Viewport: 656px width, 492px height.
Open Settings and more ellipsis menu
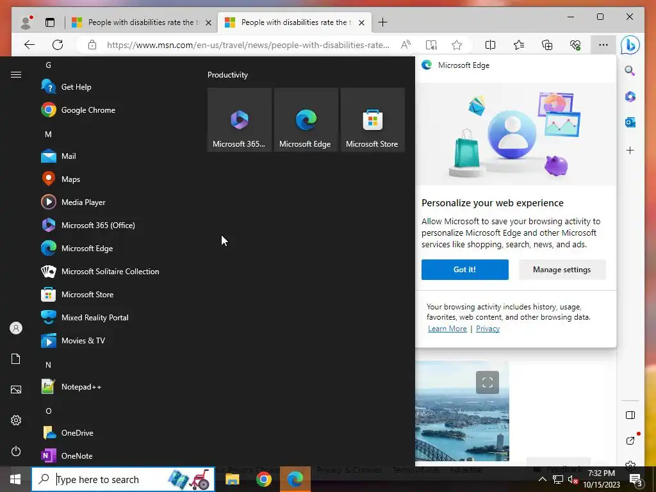(x=603, y=45)
